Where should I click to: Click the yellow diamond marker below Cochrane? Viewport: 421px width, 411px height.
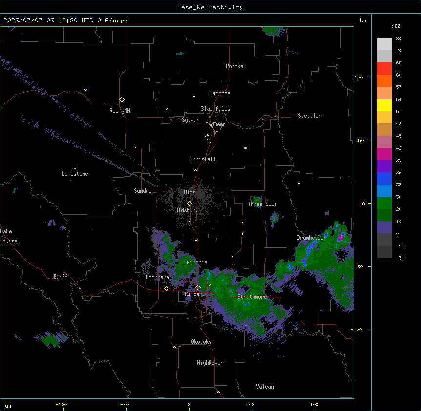pyautogui.click(x=166, y=288)
